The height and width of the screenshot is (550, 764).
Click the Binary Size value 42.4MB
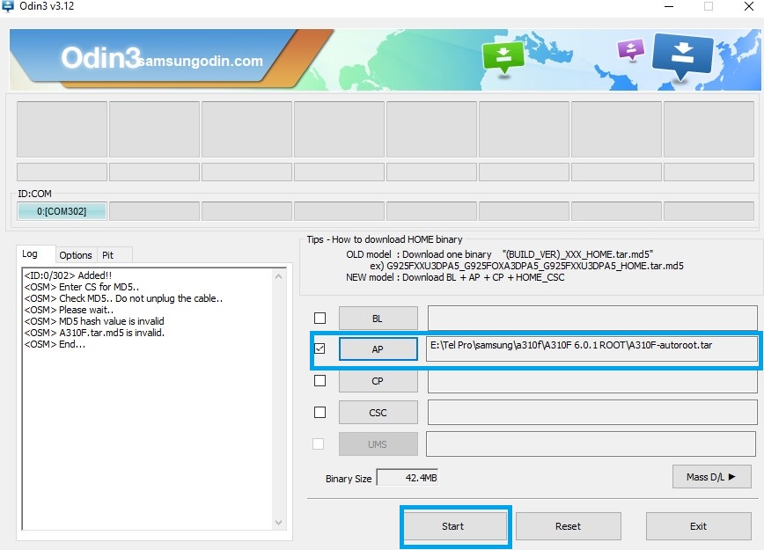point(408,478)
